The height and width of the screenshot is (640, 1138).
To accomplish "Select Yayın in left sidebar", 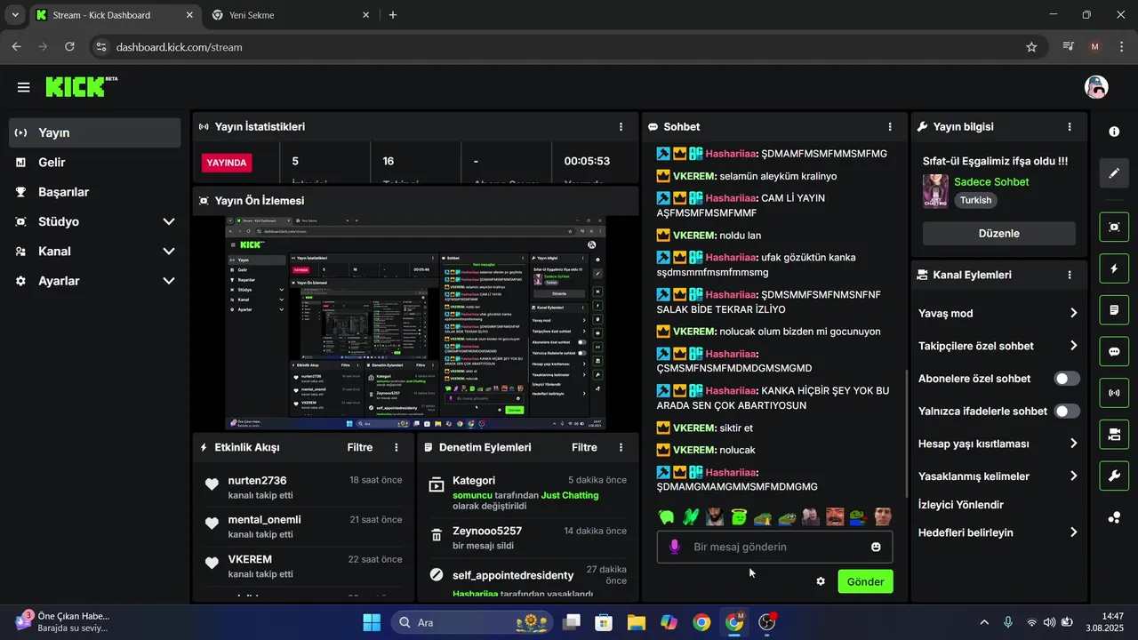I will (95, 132).
